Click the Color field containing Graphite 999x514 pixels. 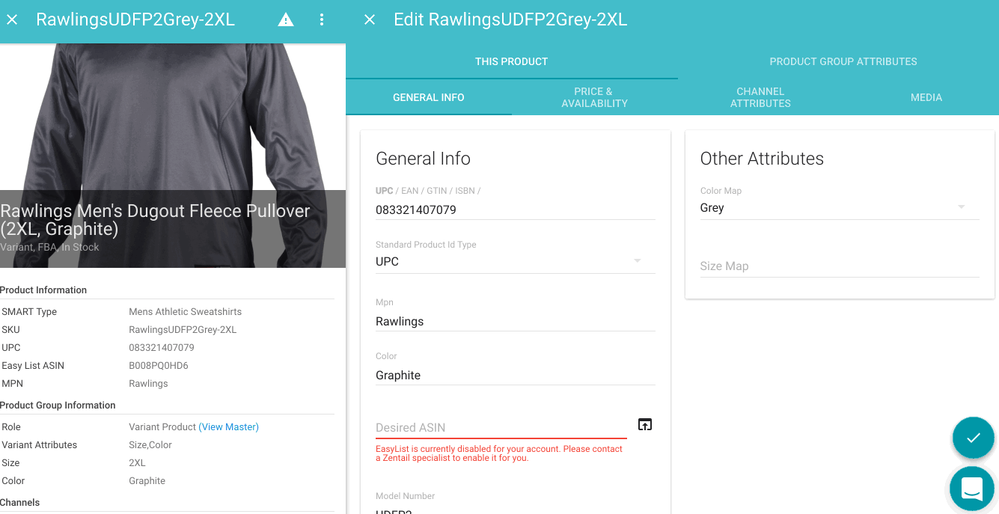pyautogui.click(x=516, y=375)
